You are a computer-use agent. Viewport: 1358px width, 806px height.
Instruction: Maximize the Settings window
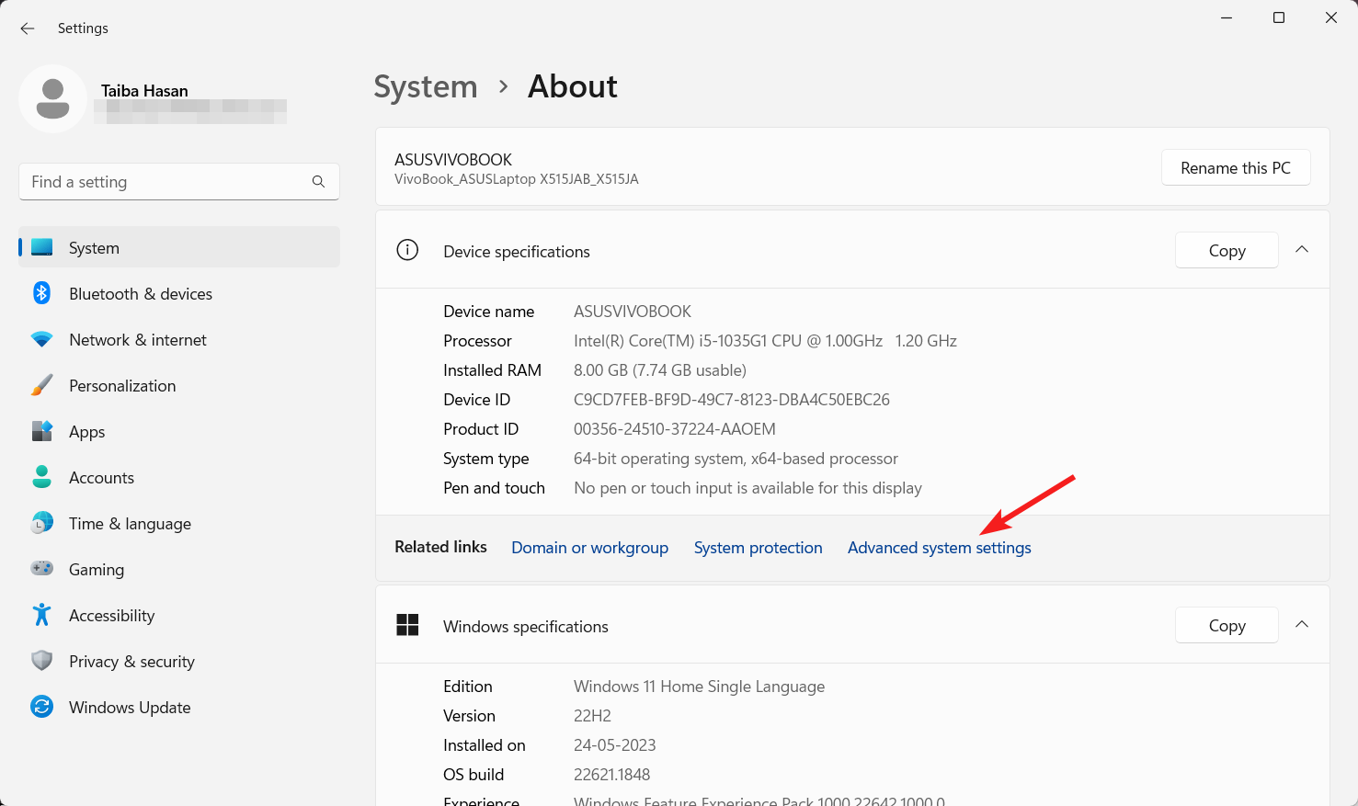[1278, 17]
